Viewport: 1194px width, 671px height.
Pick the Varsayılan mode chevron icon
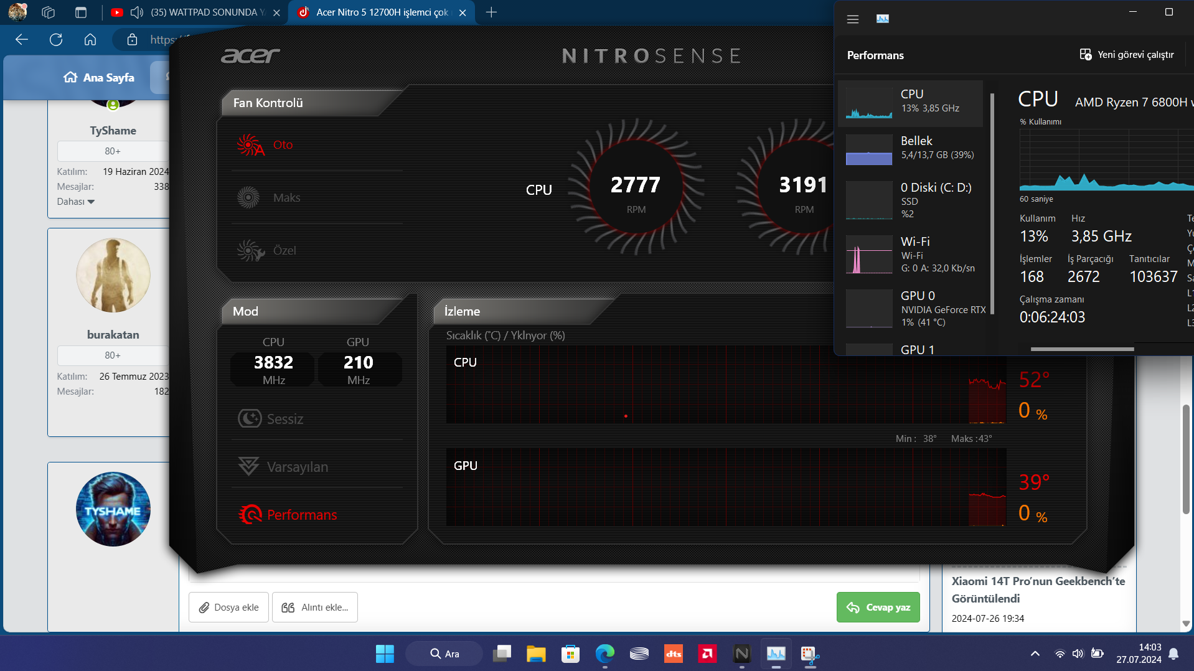point(248,466)
